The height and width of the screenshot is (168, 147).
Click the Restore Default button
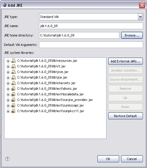coord(125,116)
